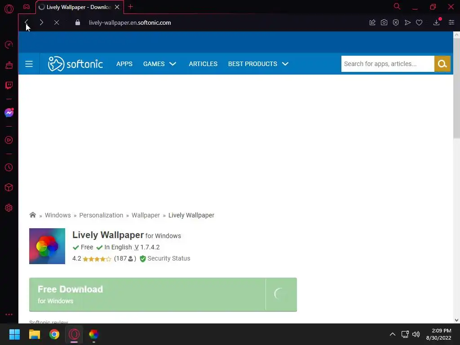This screenshot has height=345, width=460.
Task: Click the scrollbar down arrow
Action: [x=456, y=320]
